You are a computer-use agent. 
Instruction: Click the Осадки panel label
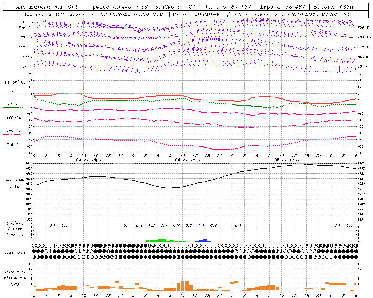click(x=15, y=229)
